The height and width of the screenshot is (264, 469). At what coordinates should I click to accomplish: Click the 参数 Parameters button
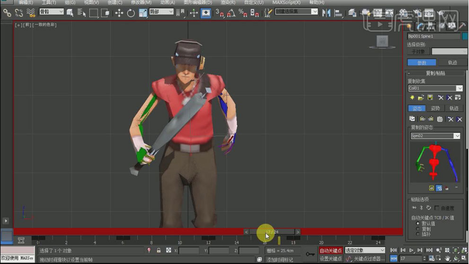tap(422, 62)
